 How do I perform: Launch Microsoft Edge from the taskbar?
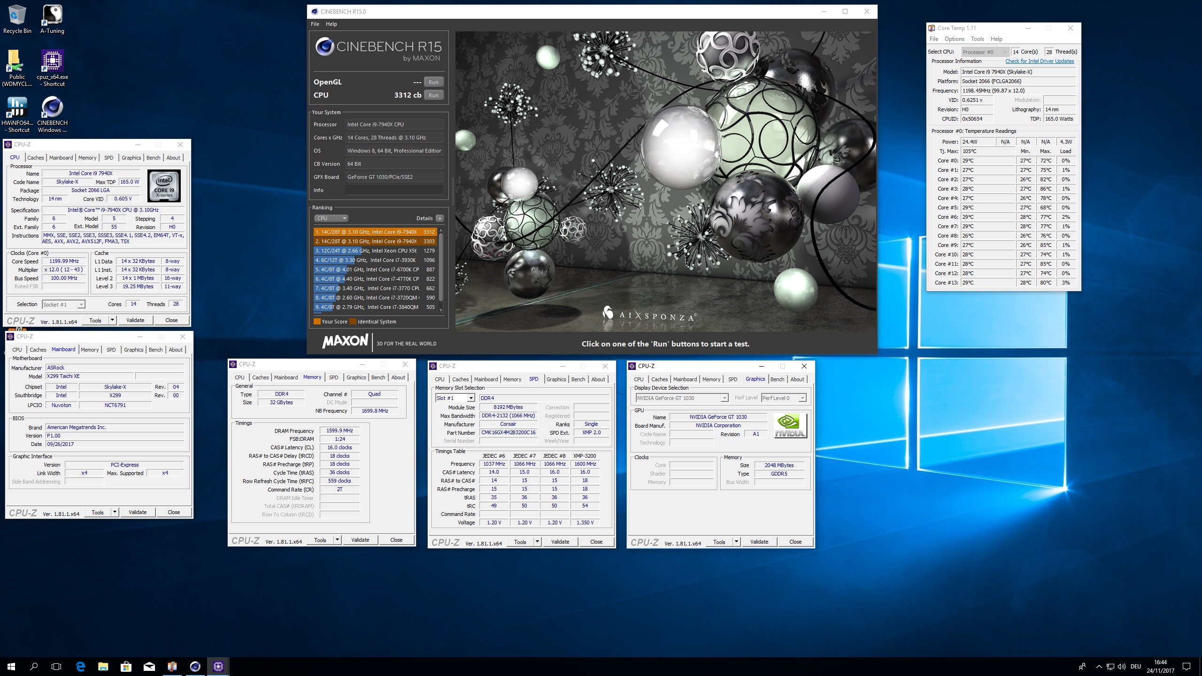(80, 666)
